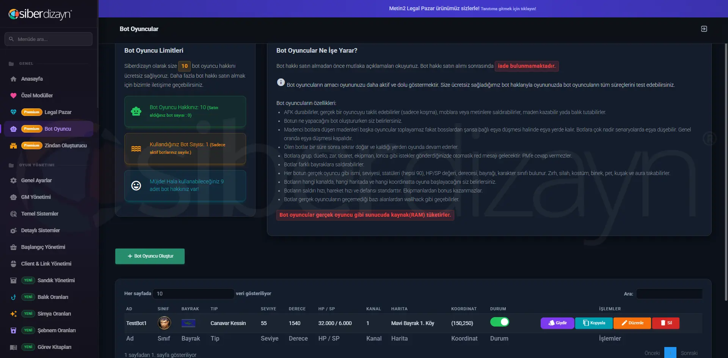Viewport: 728px width, 358px height.
Task: Sort table by Seviye column header
Action: click(x=268, y=309)
